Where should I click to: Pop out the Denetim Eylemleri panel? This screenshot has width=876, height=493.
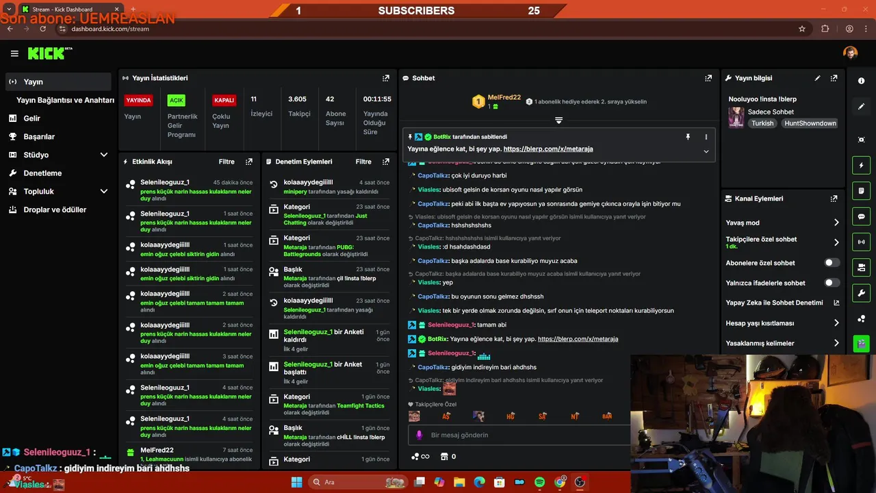click(x=386, y=162)
